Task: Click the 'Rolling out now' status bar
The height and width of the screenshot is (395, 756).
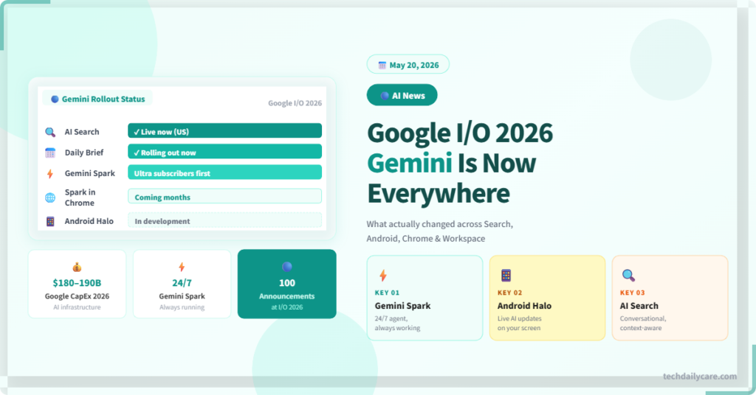Action: [x=224, y=152]
